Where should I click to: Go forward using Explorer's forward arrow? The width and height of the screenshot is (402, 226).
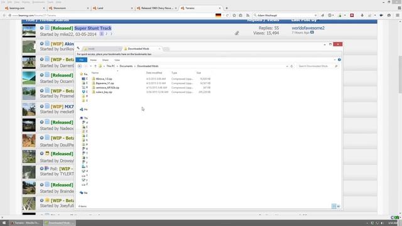86,66
